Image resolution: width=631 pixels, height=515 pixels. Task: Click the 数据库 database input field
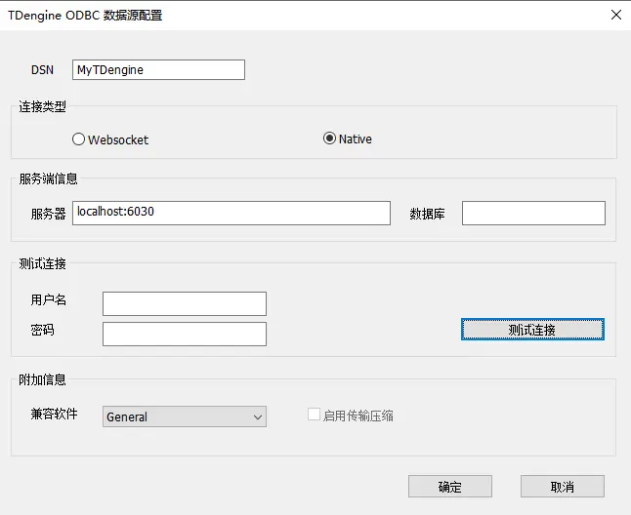(x=533, y=213)
